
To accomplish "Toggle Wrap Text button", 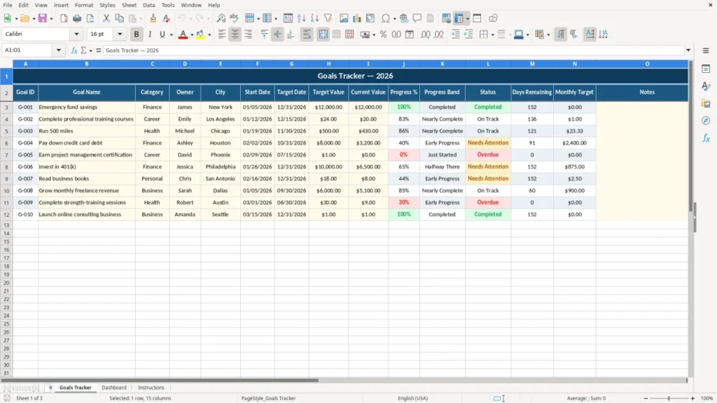I will [x=307, y=34].
